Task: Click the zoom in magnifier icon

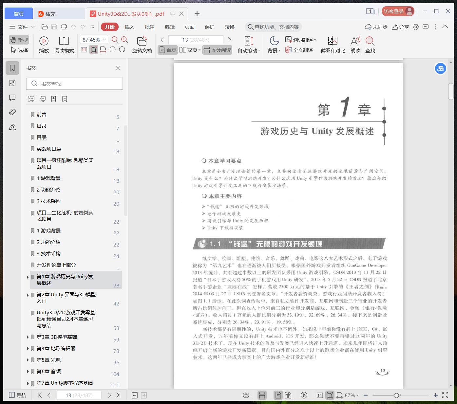Action: click(x=124, y=40)
